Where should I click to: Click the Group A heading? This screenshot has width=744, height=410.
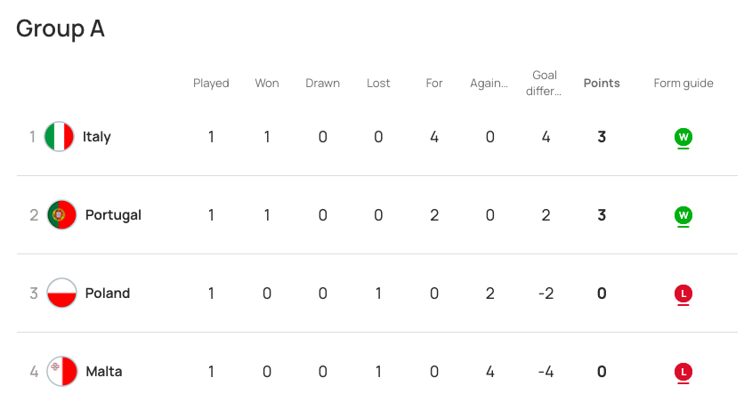61,28
